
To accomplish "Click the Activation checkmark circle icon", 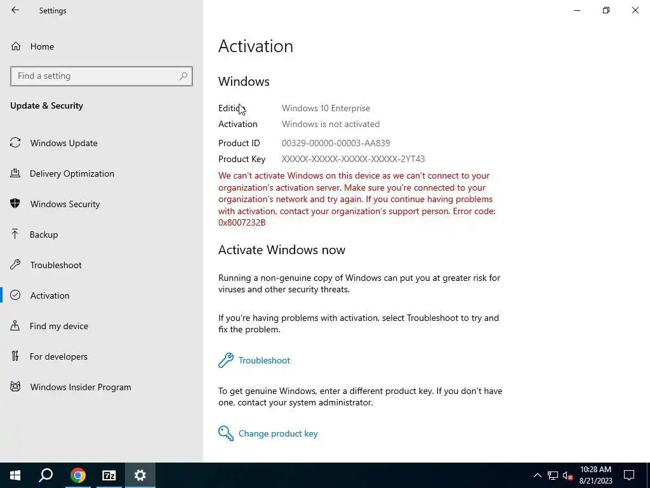I will 15,295.
